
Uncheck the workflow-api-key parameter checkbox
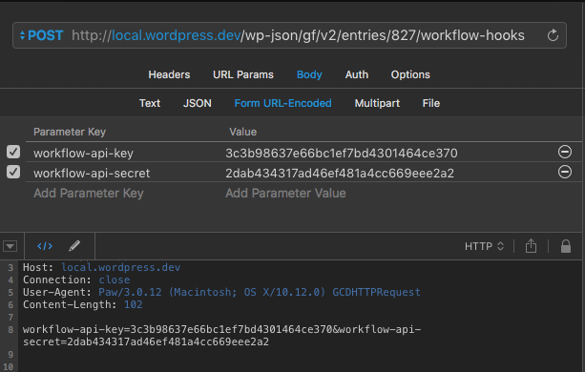click(13, 152)
